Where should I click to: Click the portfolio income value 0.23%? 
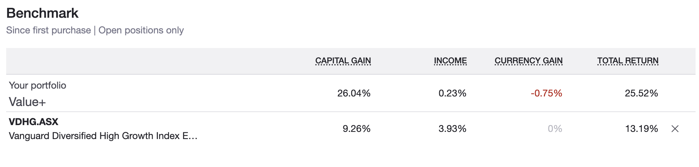click(x=452, y=93)
